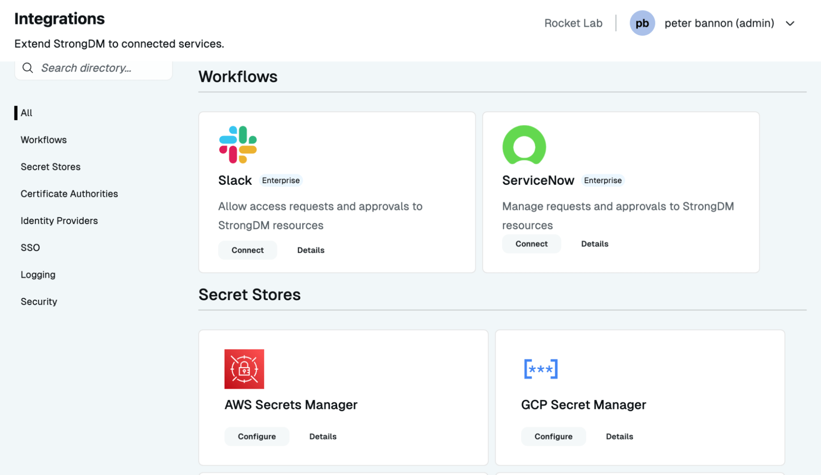The height and width of the screenshot is (475, 821).
Task: Click the Rocket Lab organization name
Action: (x=573, y=23)
